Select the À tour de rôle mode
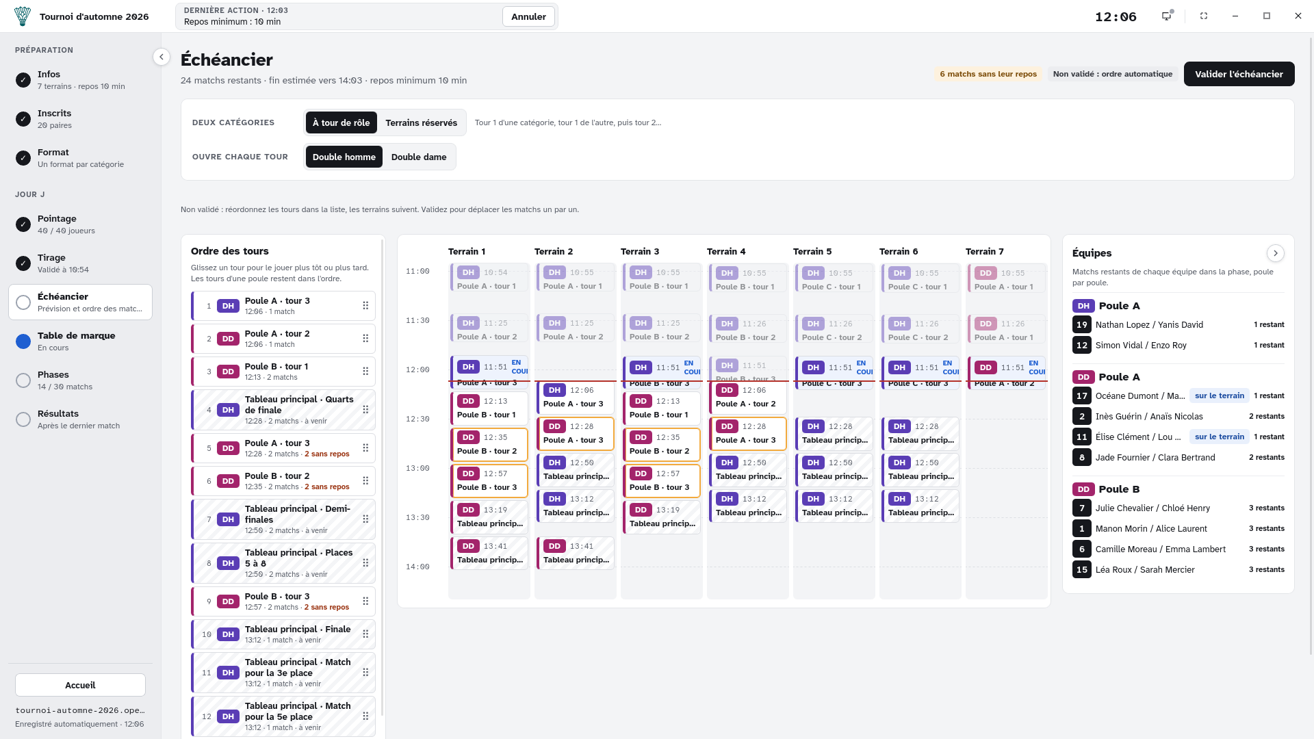Viewport: 1314px width, 739px height. [341, 122]
